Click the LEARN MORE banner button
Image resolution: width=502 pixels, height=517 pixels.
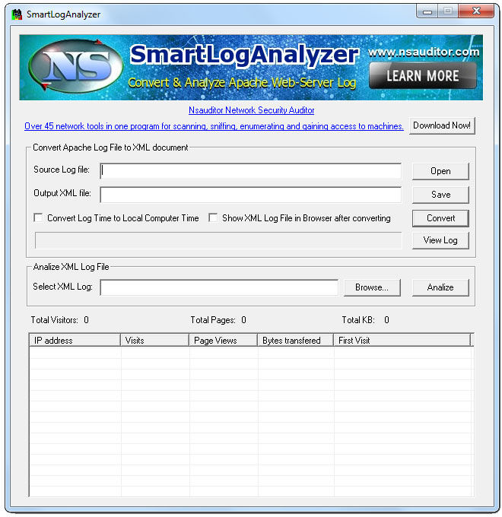422,76
